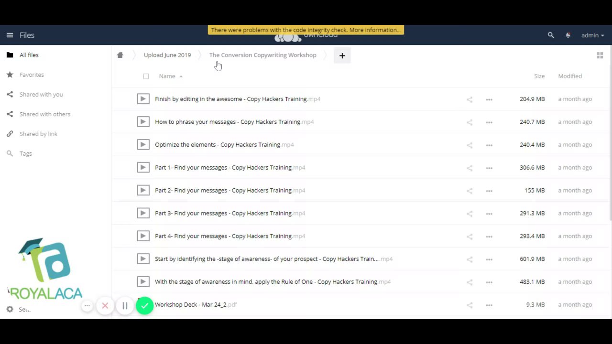This screenshot has width=612, height=344.
Task: Open With the stage of awareness in mind video
Action: 273,281
